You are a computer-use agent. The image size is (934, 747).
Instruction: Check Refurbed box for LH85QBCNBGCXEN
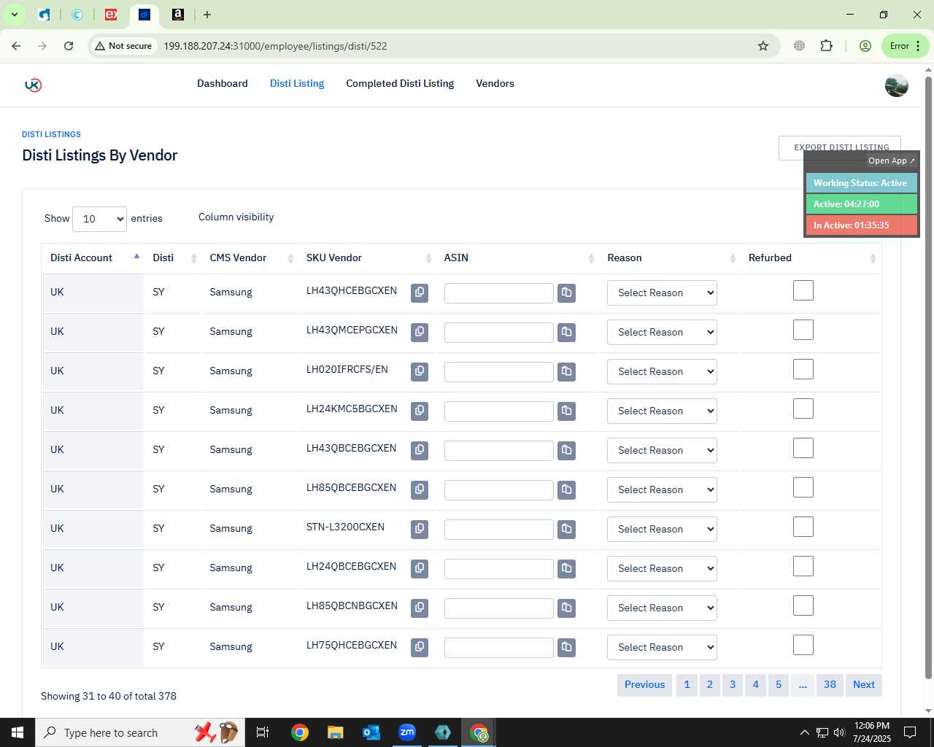pos(803,605)
